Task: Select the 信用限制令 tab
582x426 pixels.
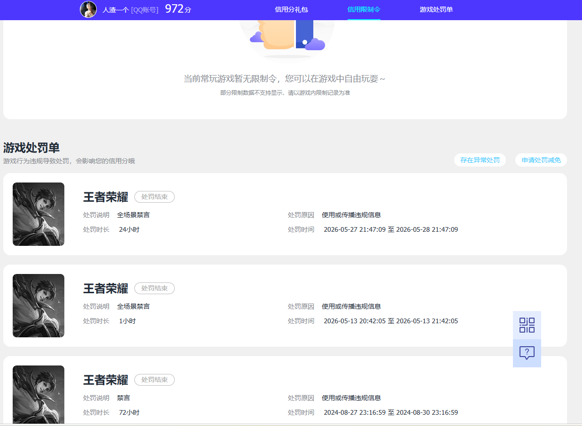Action: tap(364, 9)
